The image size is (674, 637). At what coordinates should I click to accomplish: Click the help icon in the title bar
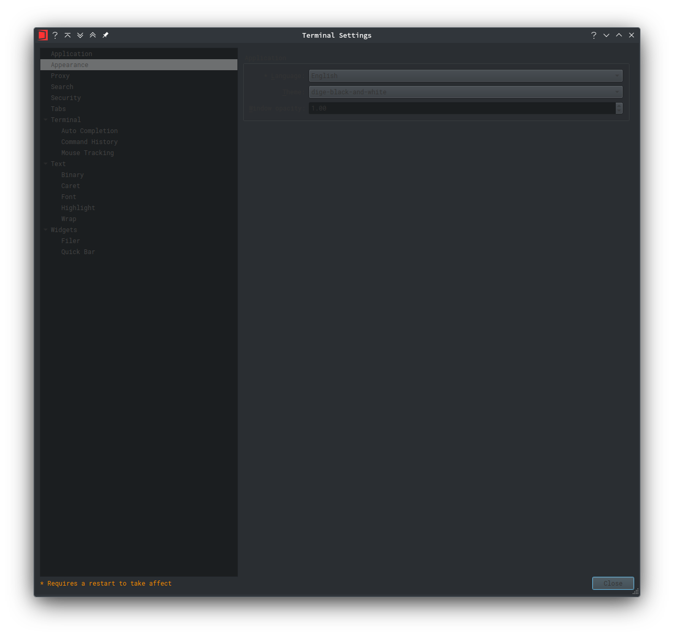click(593, 35)
